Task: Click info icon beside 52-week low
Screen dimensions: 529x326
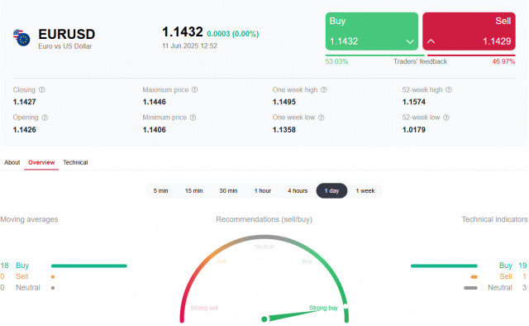Action: tap(446, 117)
